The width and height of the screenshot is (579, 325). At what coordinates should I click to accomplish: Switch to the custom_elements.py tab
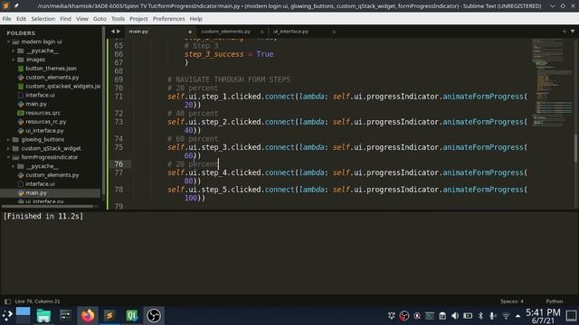click(x=225, y=32)
